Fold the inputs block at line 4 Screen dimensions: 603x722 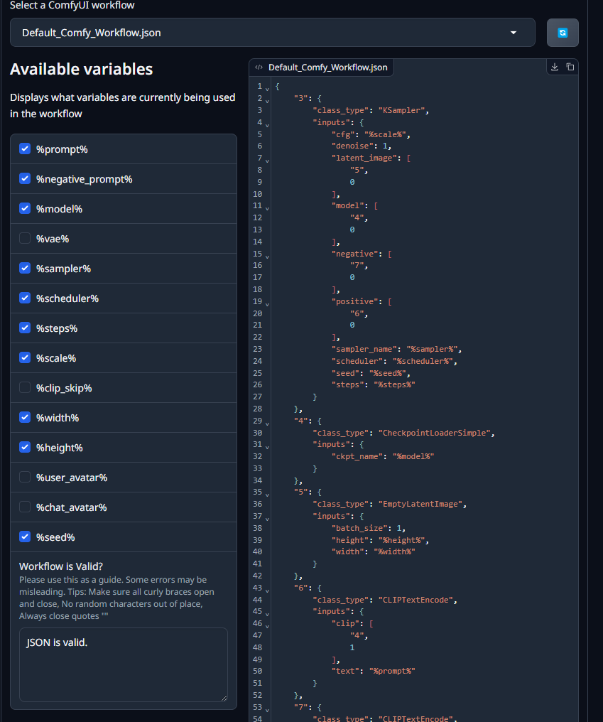pyautogui.click(x=268, y=125)
